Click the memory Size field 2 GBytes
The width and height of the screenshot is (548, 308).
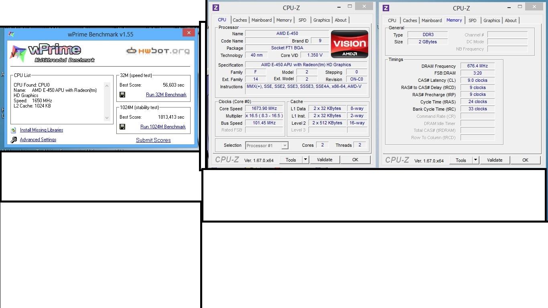(428, 42)
